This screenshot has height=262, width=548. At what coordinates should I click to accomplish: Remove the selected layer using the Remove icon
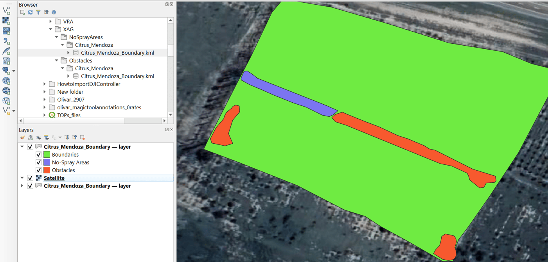[x=82, y=137]
